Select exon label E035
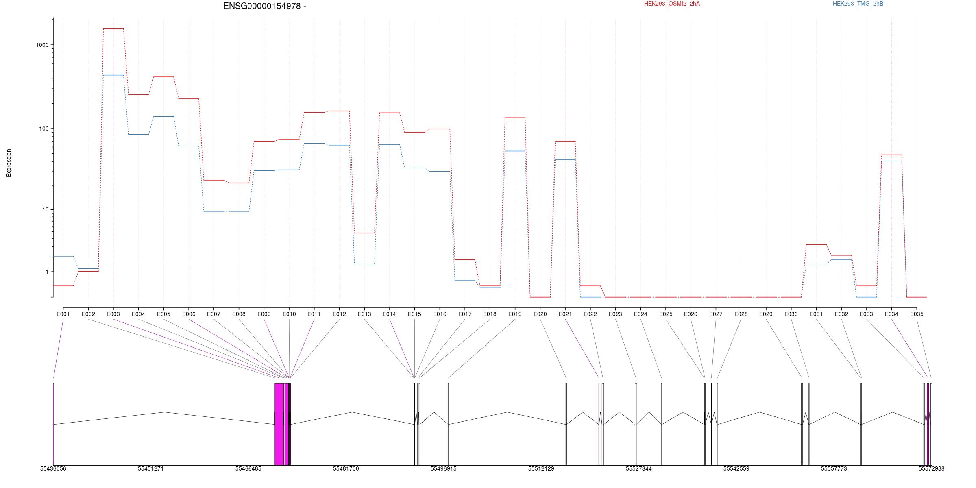 click(x=917, y=314)
